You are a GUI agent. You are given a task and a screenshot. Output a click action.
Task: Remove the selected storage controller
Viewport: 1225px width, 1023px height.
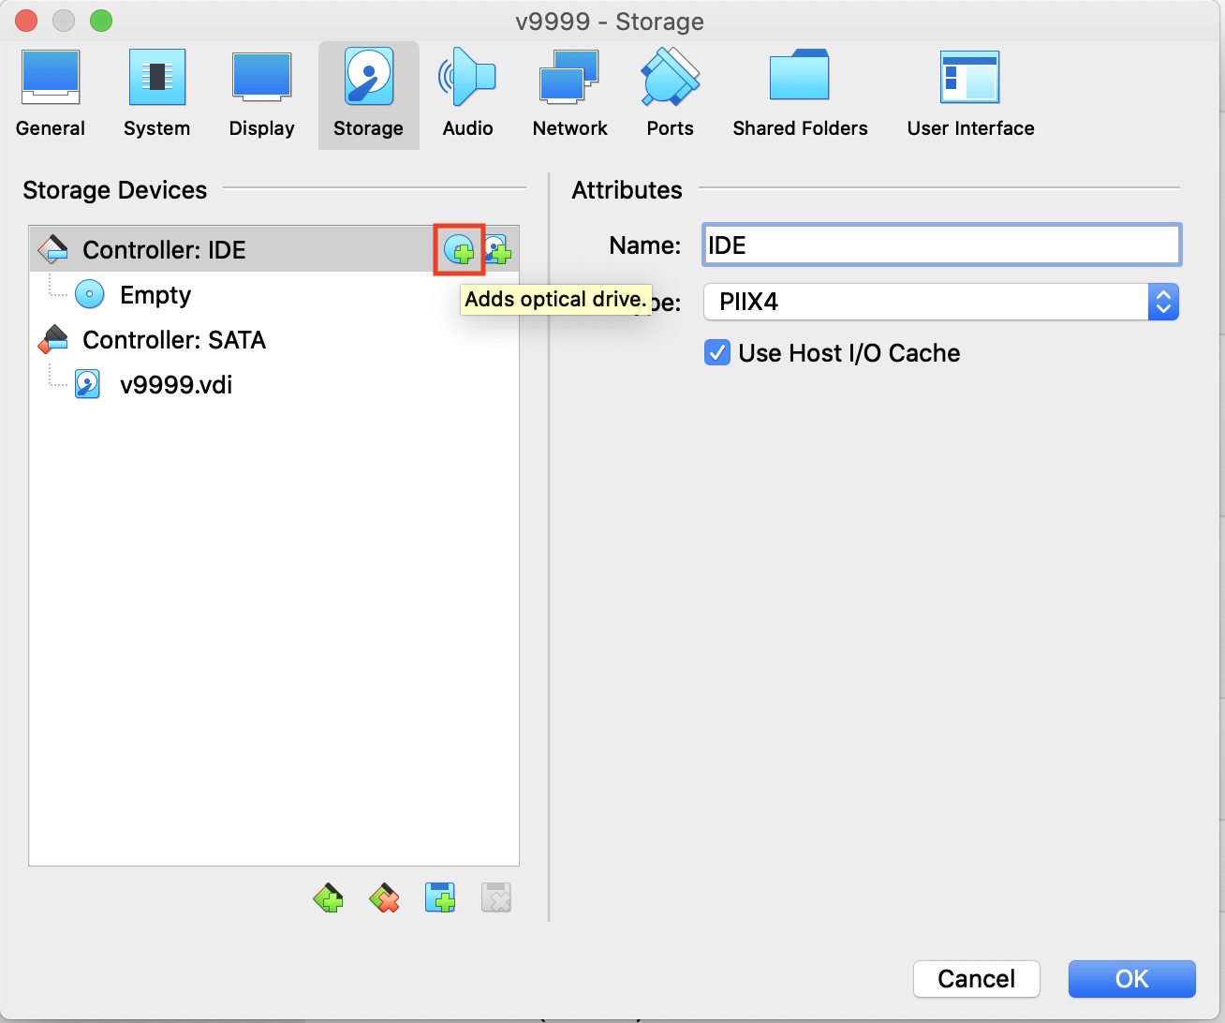(x=384, y=898)
